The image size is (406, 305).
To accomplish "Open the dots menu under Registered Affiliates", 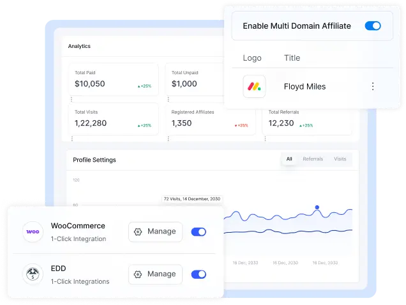I will [169, 139].
